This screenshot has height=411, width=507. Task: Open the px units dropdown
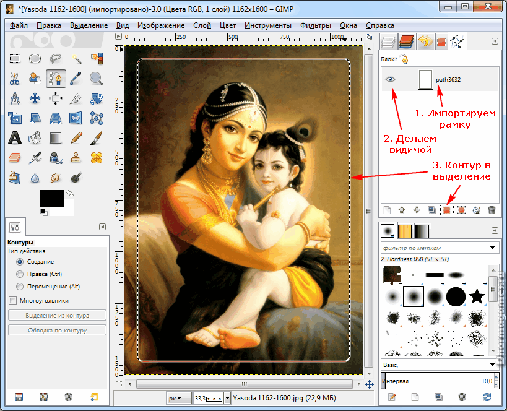click(179, 398)
